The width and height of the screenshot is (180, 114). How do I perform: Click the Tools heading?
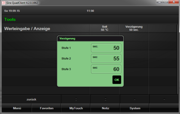[10, 19]
